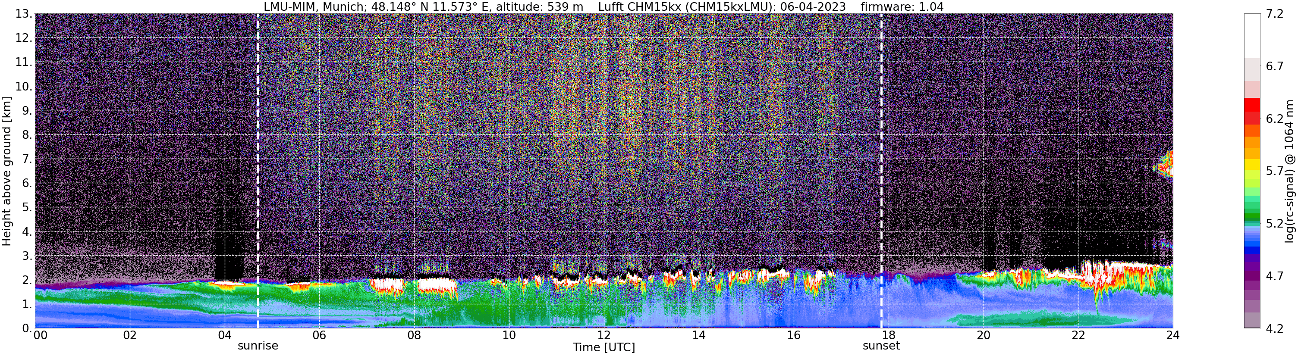Click the '10.' height tick label
Image resolution: width=1298 pixels, height=356 pixels.
click(23, 86)
